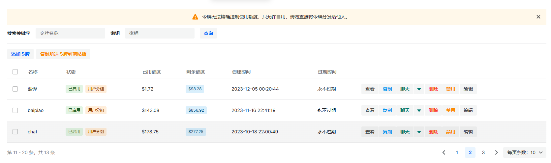
Task: Click into the 密钥 input box
Action: (x=160, y=33)
